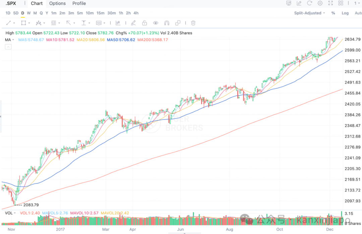
Task: Switch to the Profile tab
Action: 79,3
